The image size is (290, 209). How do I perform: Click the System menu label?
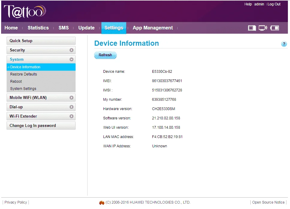click(17, 59)
